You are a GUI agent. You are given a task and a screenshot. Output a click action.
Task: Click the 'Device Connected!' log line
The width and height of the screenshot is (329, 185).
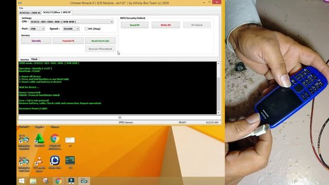click(x=30, y=92)
